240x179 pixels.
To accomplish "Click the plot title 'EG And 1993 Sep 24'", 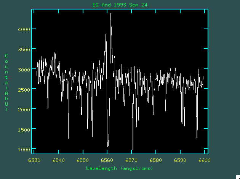I will 120,5.
